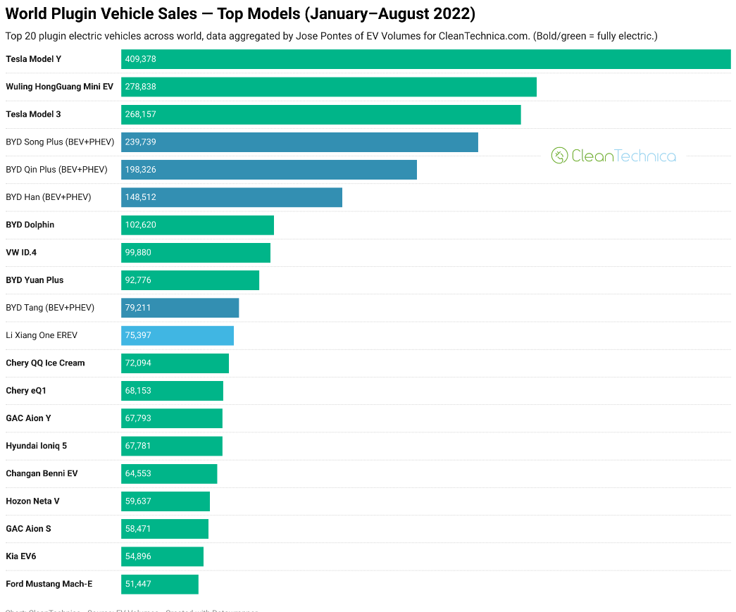Click the BYD Dolphin label
Image resolution: width=736 pixels, height=612 pixels.
point(30,225)
